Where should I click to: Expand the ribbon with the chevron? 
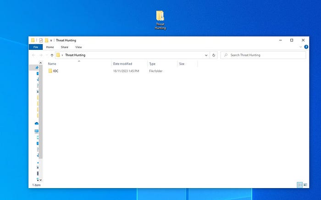[300, 47]
